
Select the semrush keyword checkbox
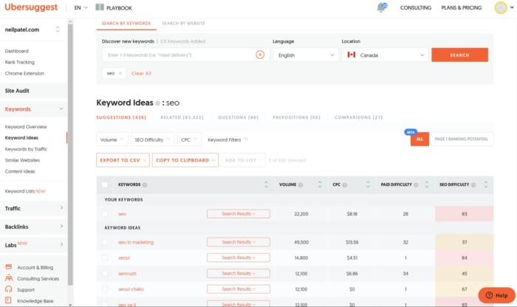click(x=105, y=273)
